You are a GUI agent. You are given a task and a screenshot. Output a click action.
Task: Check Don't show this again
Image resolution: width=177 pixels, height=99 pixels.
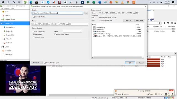tap(45, 63)
